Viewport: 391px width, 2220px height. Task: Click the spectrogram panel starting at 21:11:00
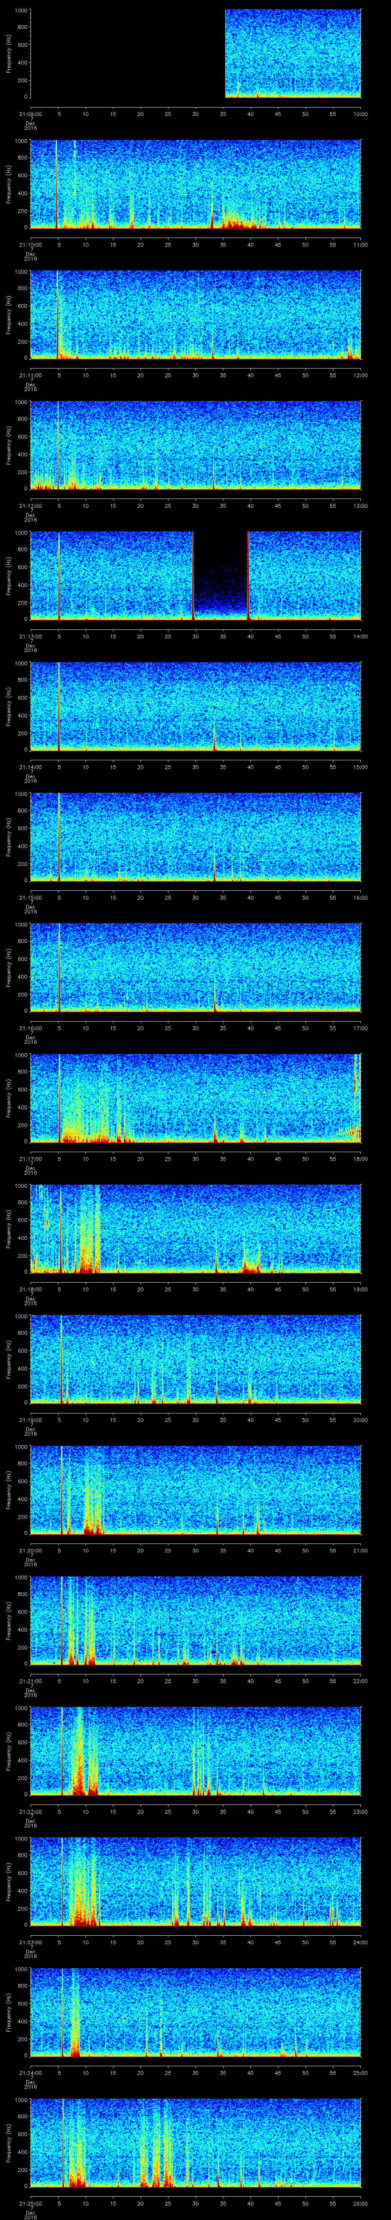coord(196,315)
